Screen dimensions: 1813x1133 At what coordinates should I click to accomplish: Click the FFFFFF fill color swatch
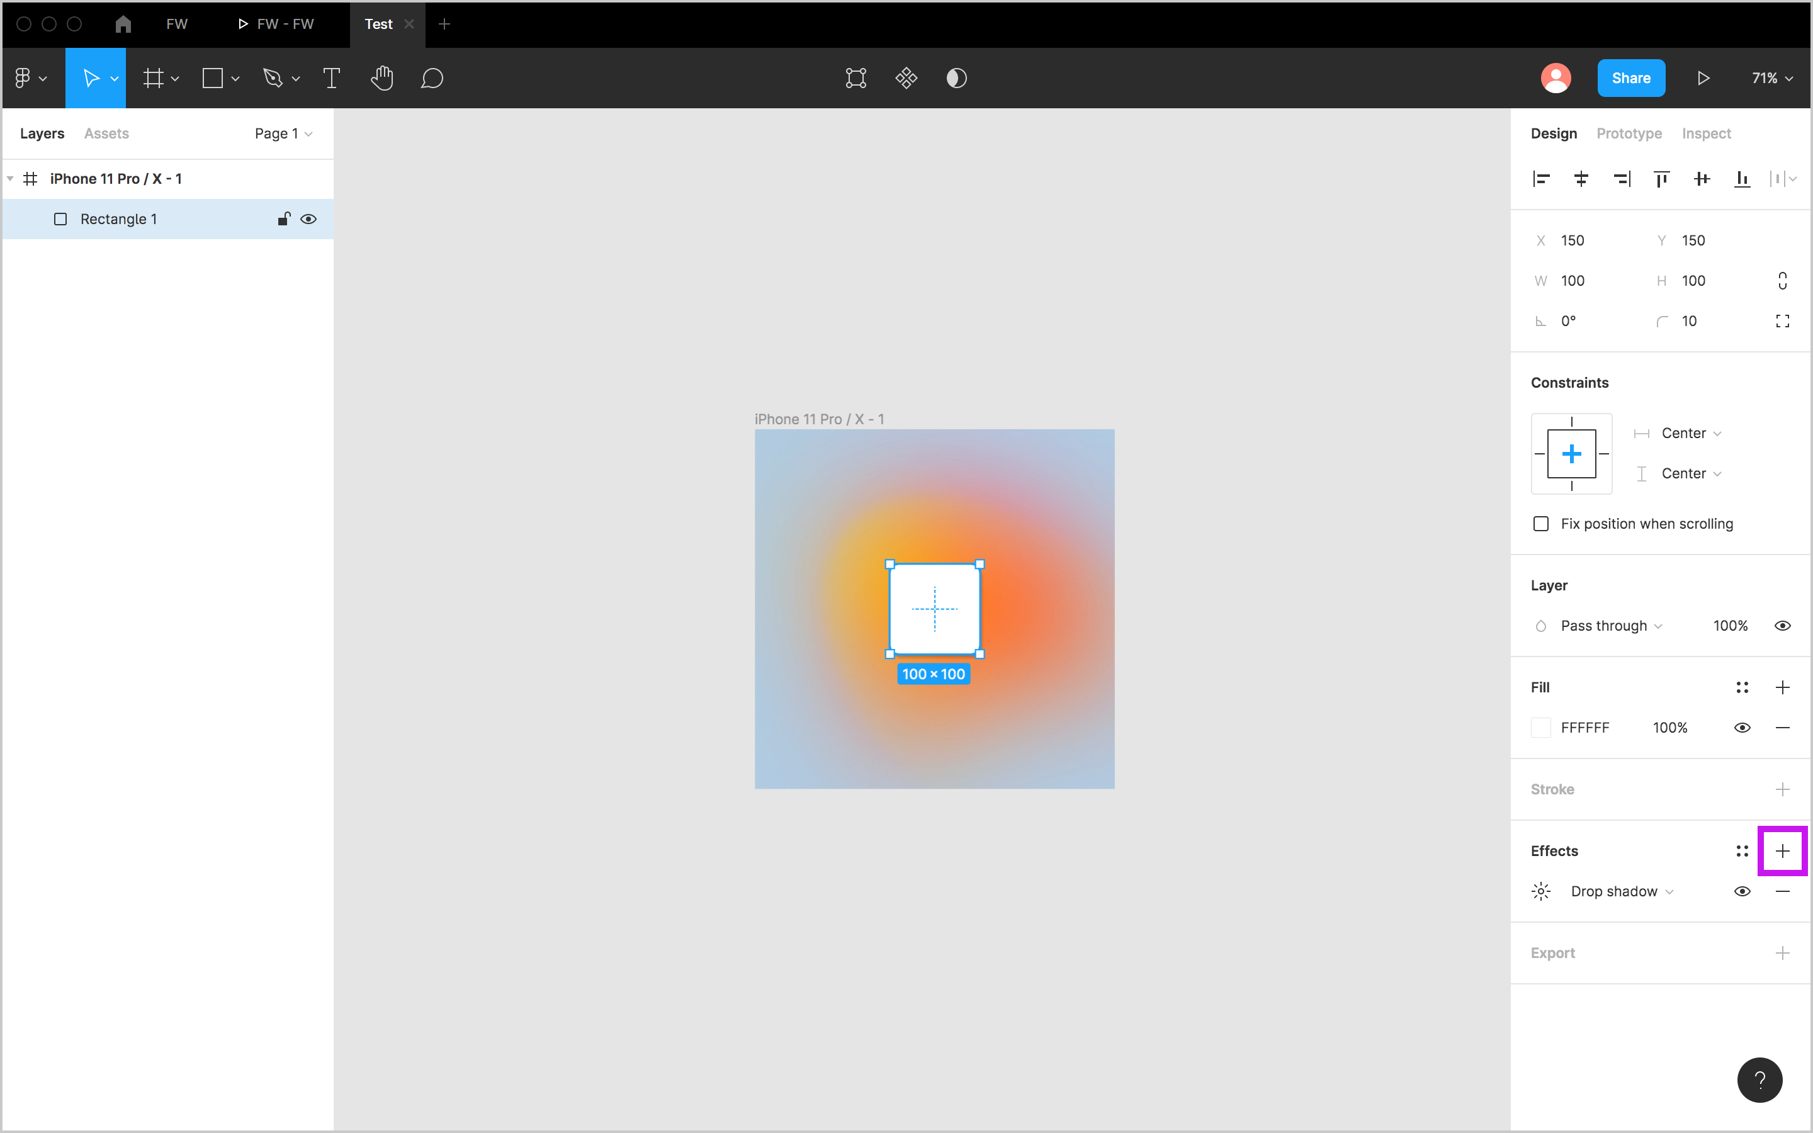(1541, 728)
